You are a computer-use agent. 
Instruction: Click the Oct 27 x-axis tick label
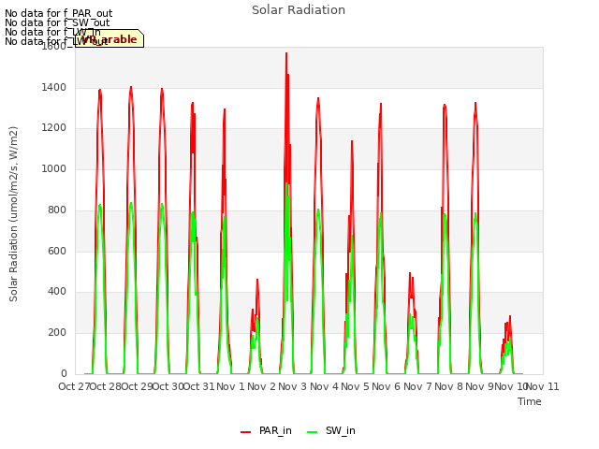(x=74, y=386)
